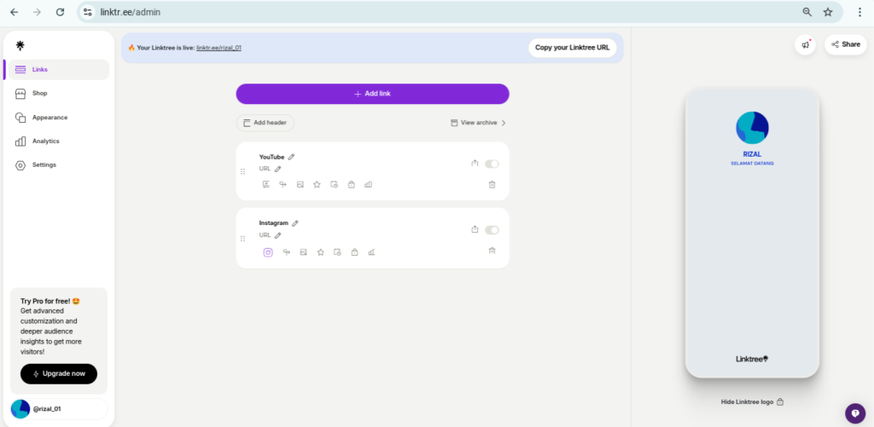Click the RIZAL name in preview
The image size is (874, 427).
click(x=752, y=154)
